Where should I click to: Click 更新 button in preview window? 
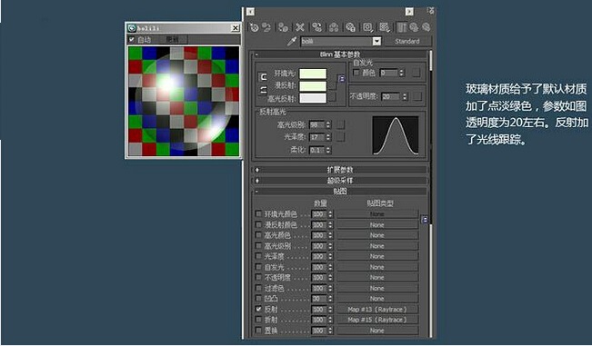click(x=172, y=39)
